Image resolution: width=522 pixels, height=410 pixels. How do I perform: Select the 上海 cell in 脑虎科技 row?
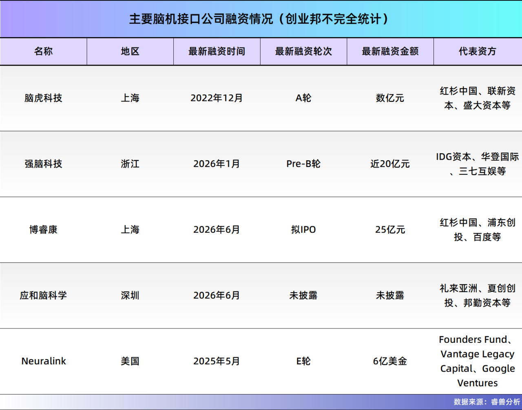(130, 98)
